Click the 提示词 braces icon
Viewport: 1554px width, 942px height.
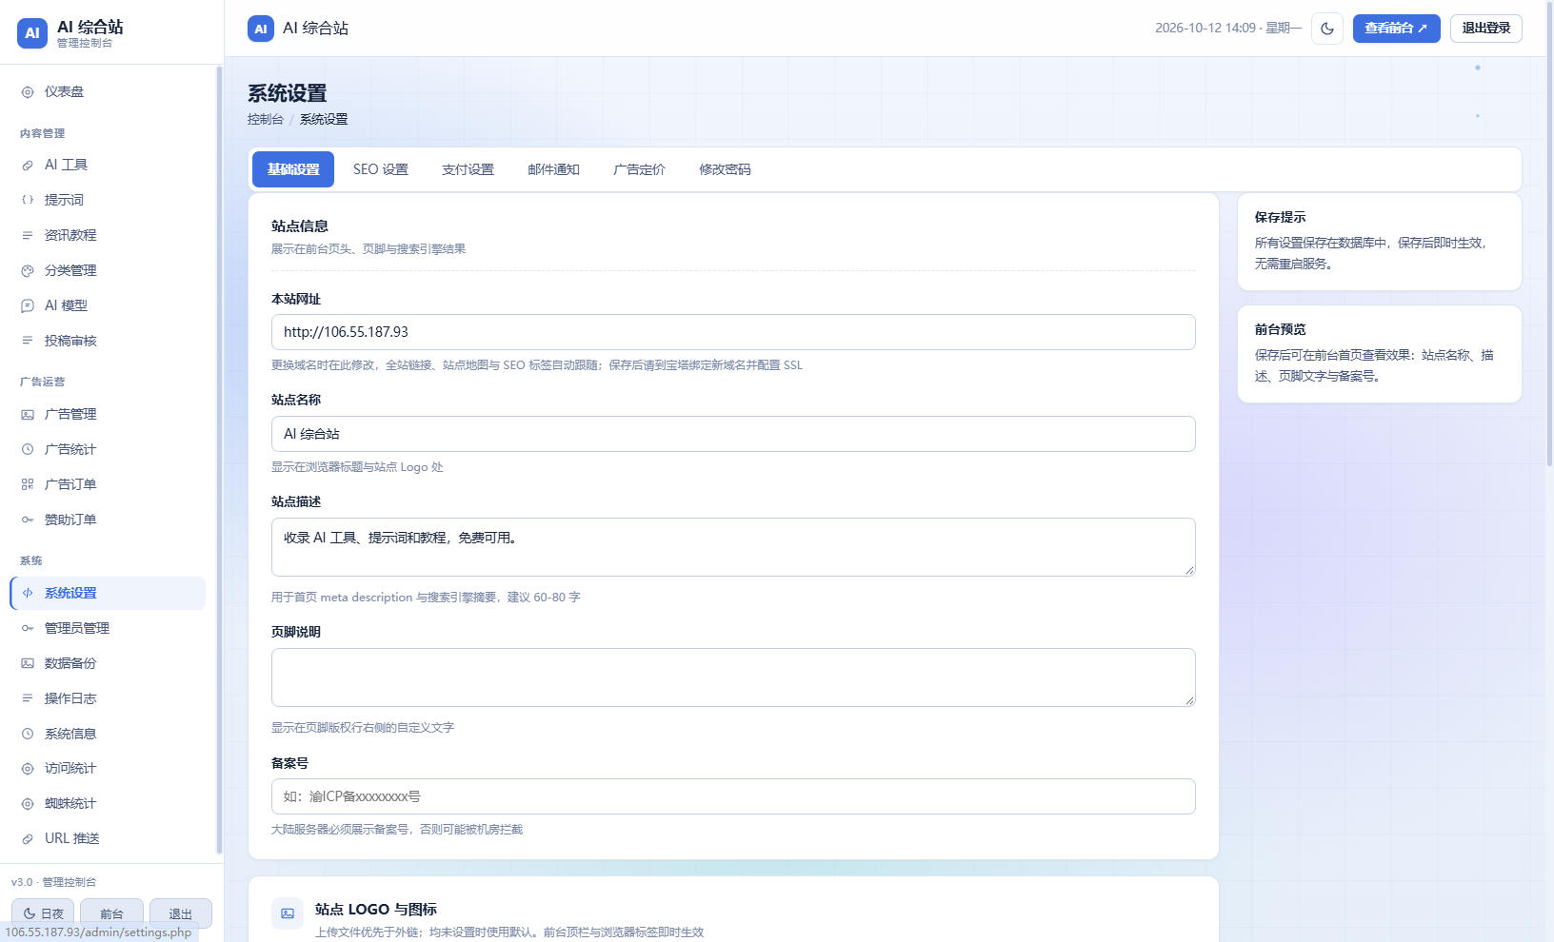pyautogui.click(x=28, y=201)
